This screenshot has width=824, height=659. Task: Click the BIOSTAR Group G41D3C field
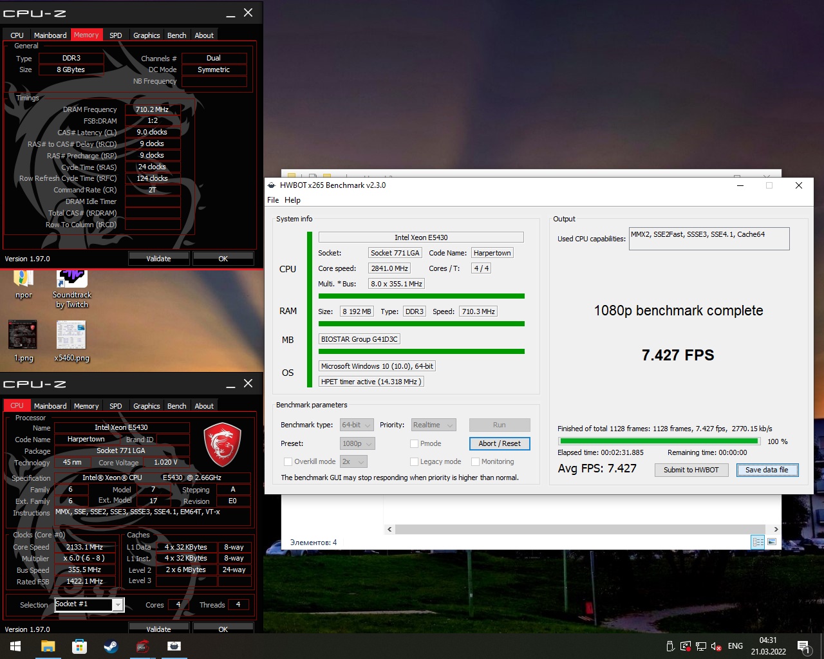(x=359, y=339)
